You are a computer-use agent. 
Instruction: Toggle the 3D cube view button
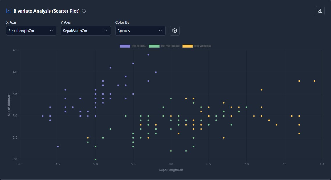[175, 31]
